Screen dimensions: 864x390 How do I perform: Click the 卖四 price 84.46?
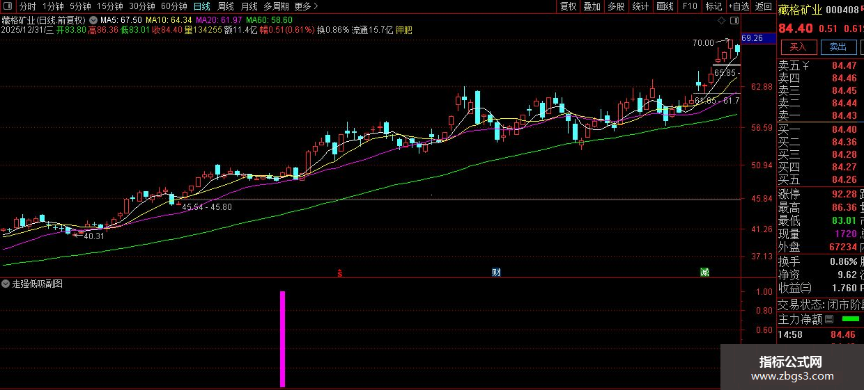coord(844,79)
